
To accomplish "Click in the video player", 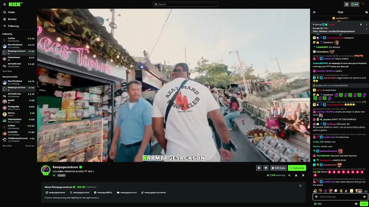I will (x=174, y=85).
